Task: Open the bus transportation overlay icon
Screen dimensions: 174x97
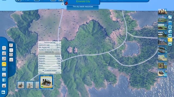Action: [170, 44]
